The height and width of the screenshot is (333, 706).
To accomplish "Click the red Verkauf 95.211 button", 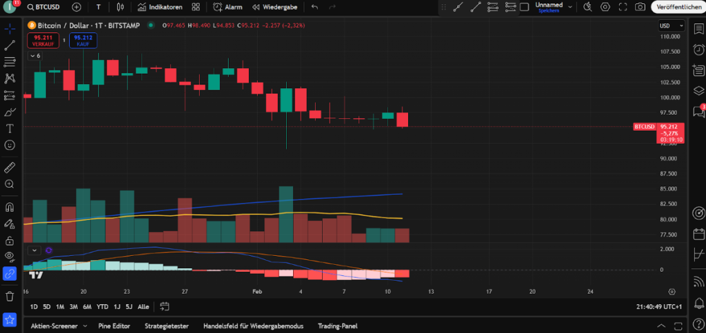I will 43,41.
